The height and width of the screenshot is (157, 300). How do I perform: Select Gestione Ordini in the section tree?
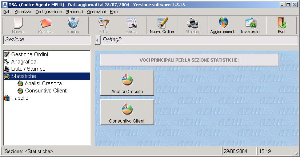coord(30,54)
